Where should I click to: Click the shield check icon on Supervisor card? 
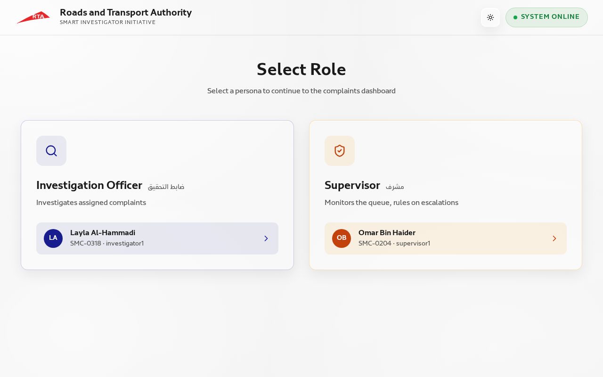(340, 151)
